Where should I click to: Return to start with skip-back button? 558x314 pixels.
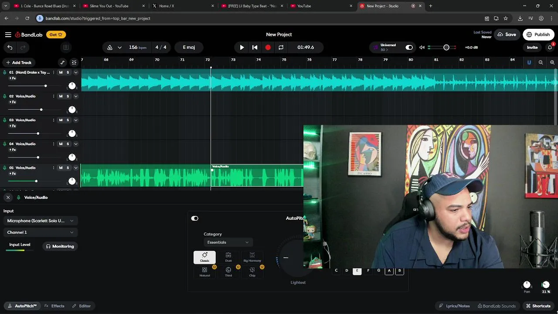(x=255, y=47)
